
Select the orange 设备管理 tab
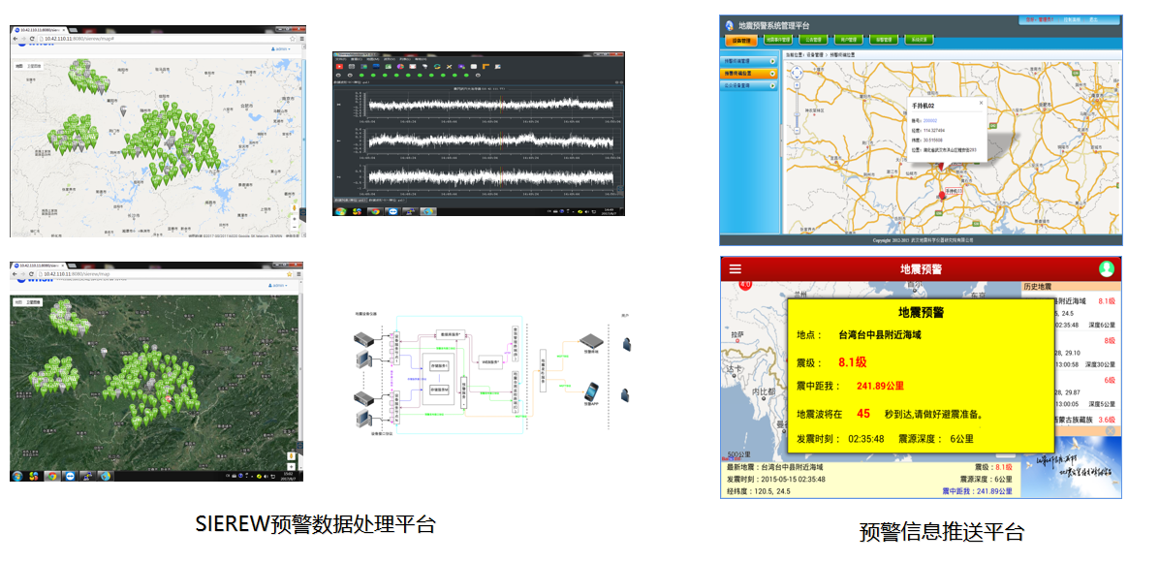point(740,41)
